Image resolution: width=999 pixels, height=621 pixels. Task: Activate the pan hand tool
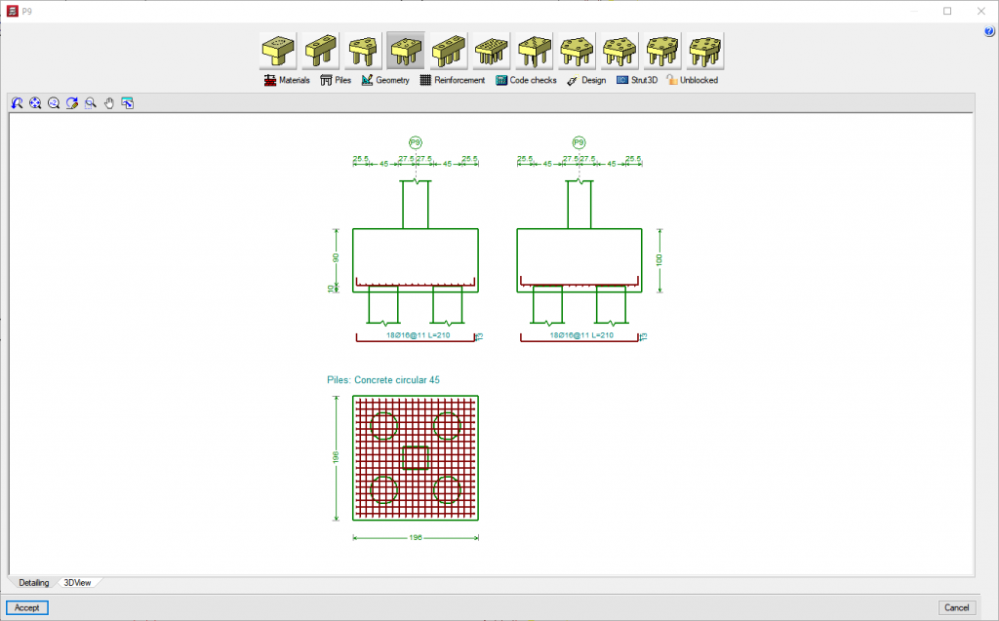pyautogui.click(x=109, y=103)
